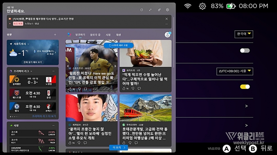
Task: Like the 롯데관광개발 article
Action: pos(124,143)
